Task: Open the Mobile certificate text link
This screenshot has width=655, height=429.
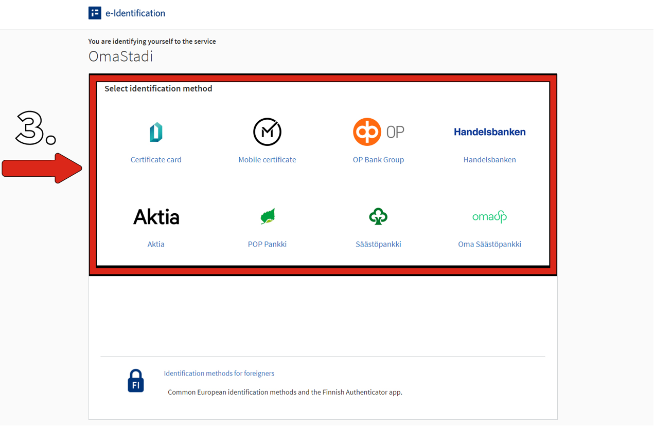Action: point(267,160)
